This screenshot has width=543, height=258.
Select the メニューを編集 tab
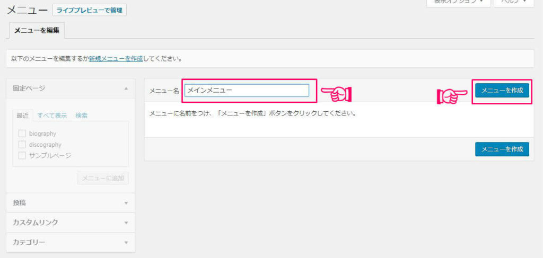click(37, 30)
